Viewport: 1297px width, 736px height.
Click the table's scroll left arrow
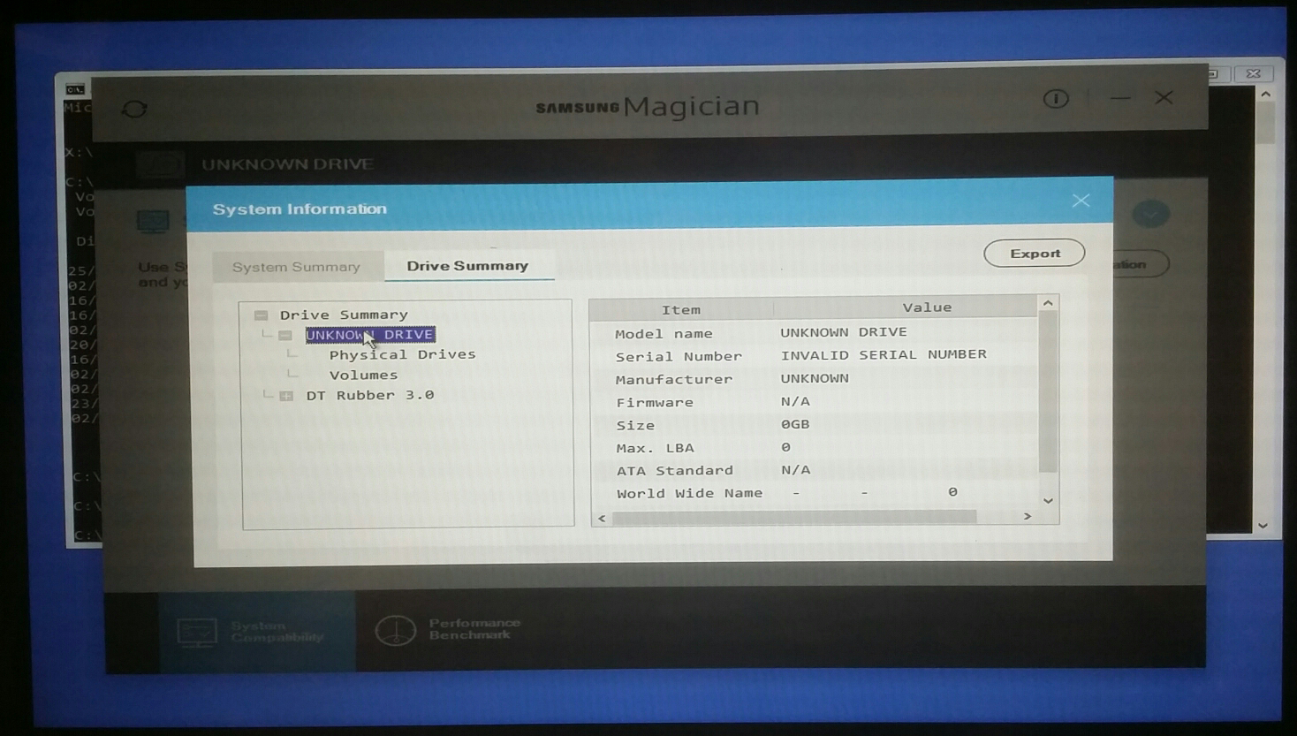coord(603,519)
